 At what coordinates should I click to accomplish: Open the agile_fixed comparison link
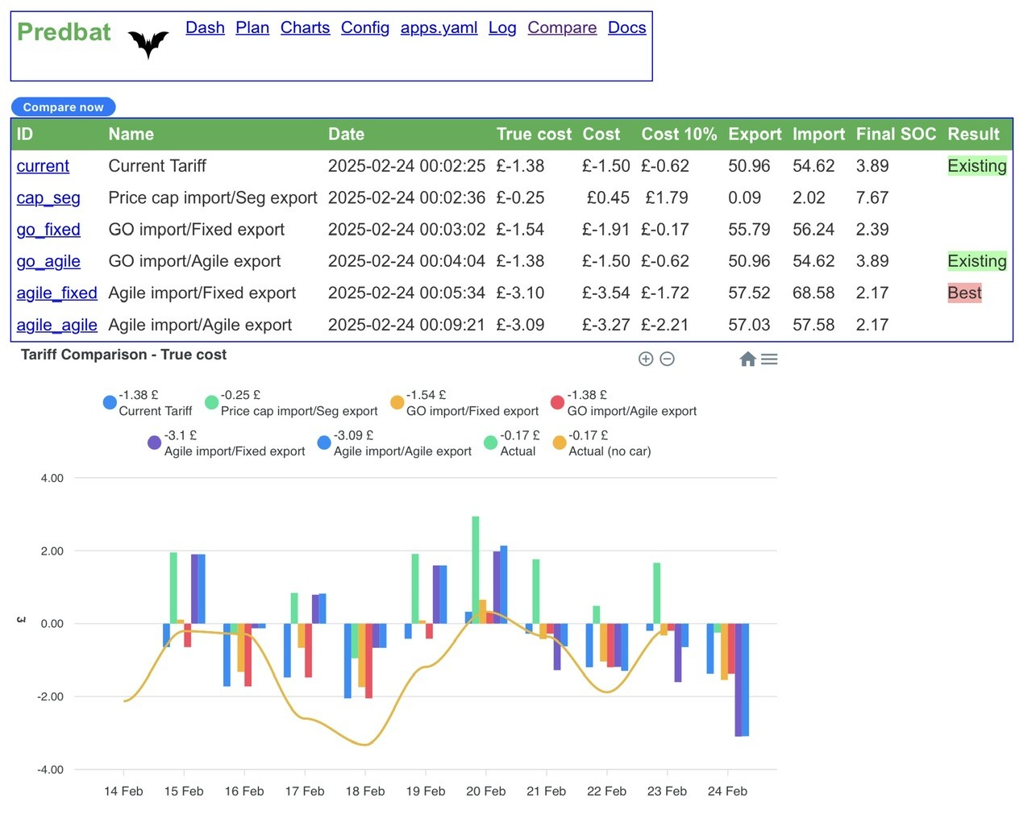point(56,293)
